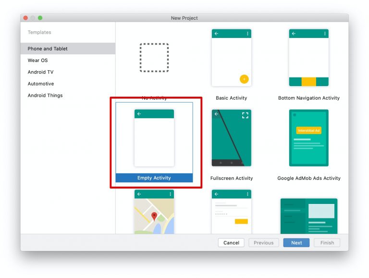
Task: Click the Cancel button
Action: tap(231, 243)
